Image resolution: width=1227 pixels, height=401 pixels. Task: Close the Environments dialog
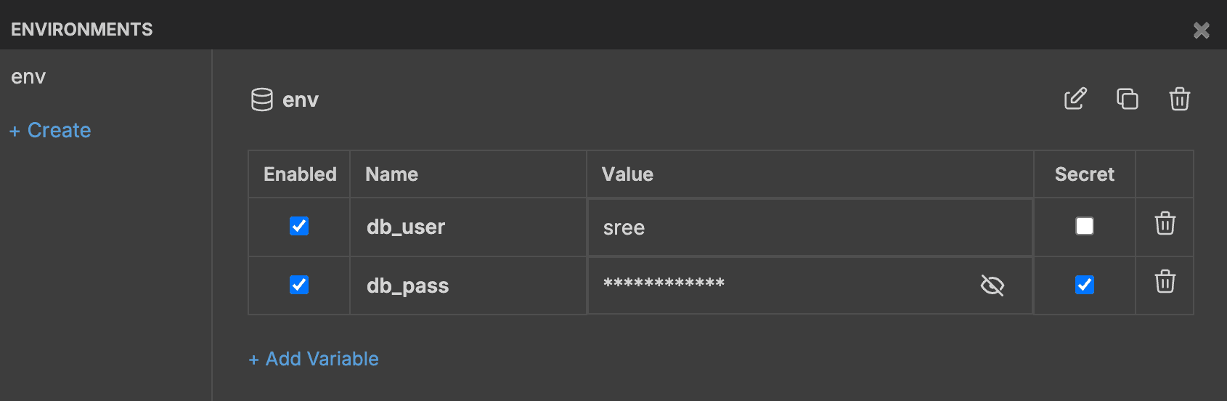click(x=1202, y=30)
